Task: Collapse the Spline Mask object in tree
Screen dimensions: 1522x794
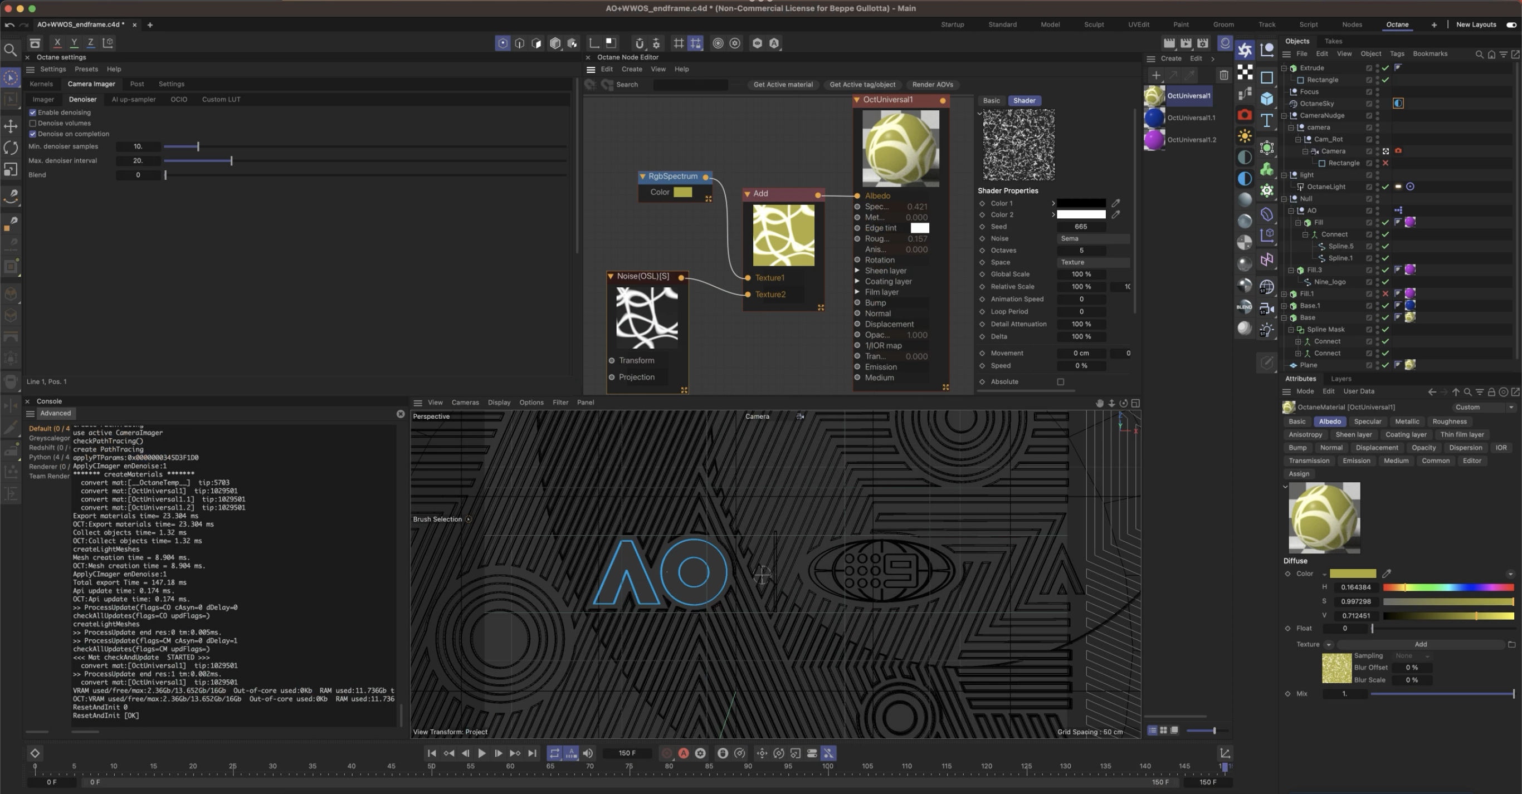Action: [x=1291, y=330]
